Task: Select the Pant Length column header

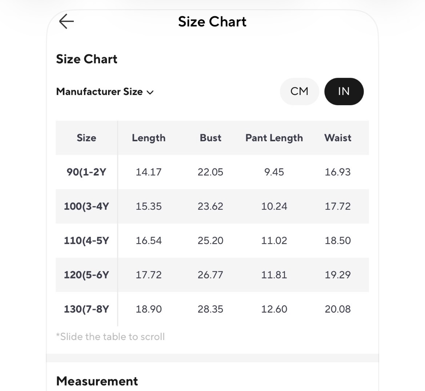Action: pos(274,138)
